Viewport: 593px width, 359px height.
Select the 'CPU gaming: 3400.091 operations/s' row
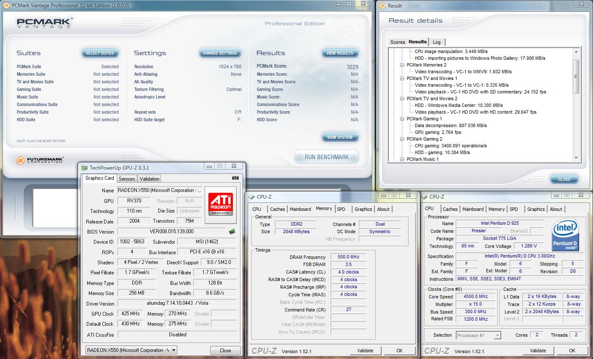(451, 146)
